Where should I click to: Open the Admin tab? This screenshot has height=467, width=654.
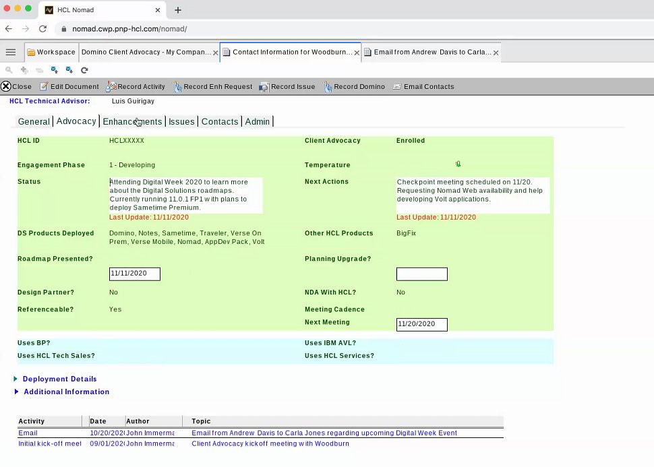tap(258, 122)
